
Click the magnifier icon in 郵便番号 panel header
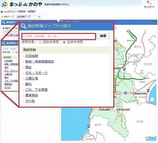pos(4,22)
